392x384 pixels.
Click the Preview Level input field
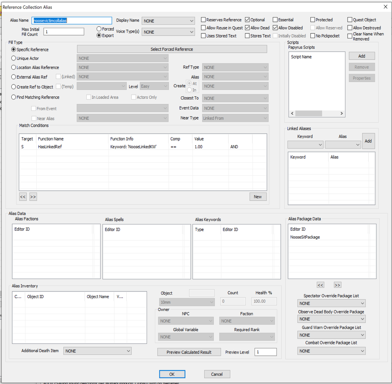tap(266, 352)
